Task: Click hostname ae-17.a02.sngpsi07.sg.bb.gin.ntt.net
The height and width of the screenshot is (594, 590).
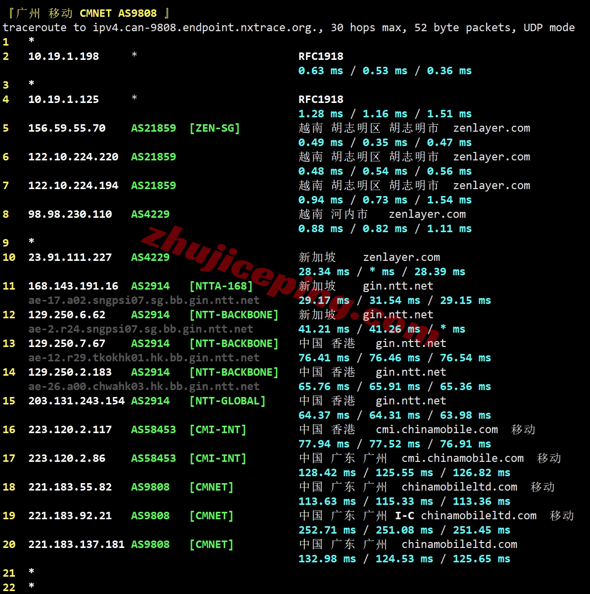Action: pos(144,300)
